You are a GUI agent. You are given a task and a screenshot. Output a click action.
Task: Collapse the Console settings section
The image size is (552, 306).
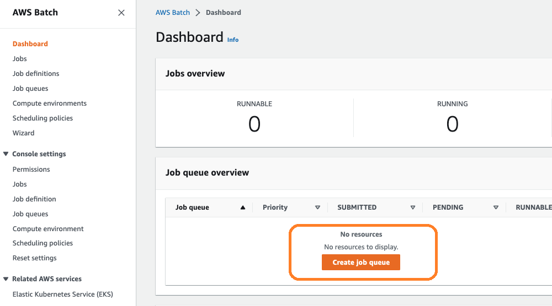6,154
